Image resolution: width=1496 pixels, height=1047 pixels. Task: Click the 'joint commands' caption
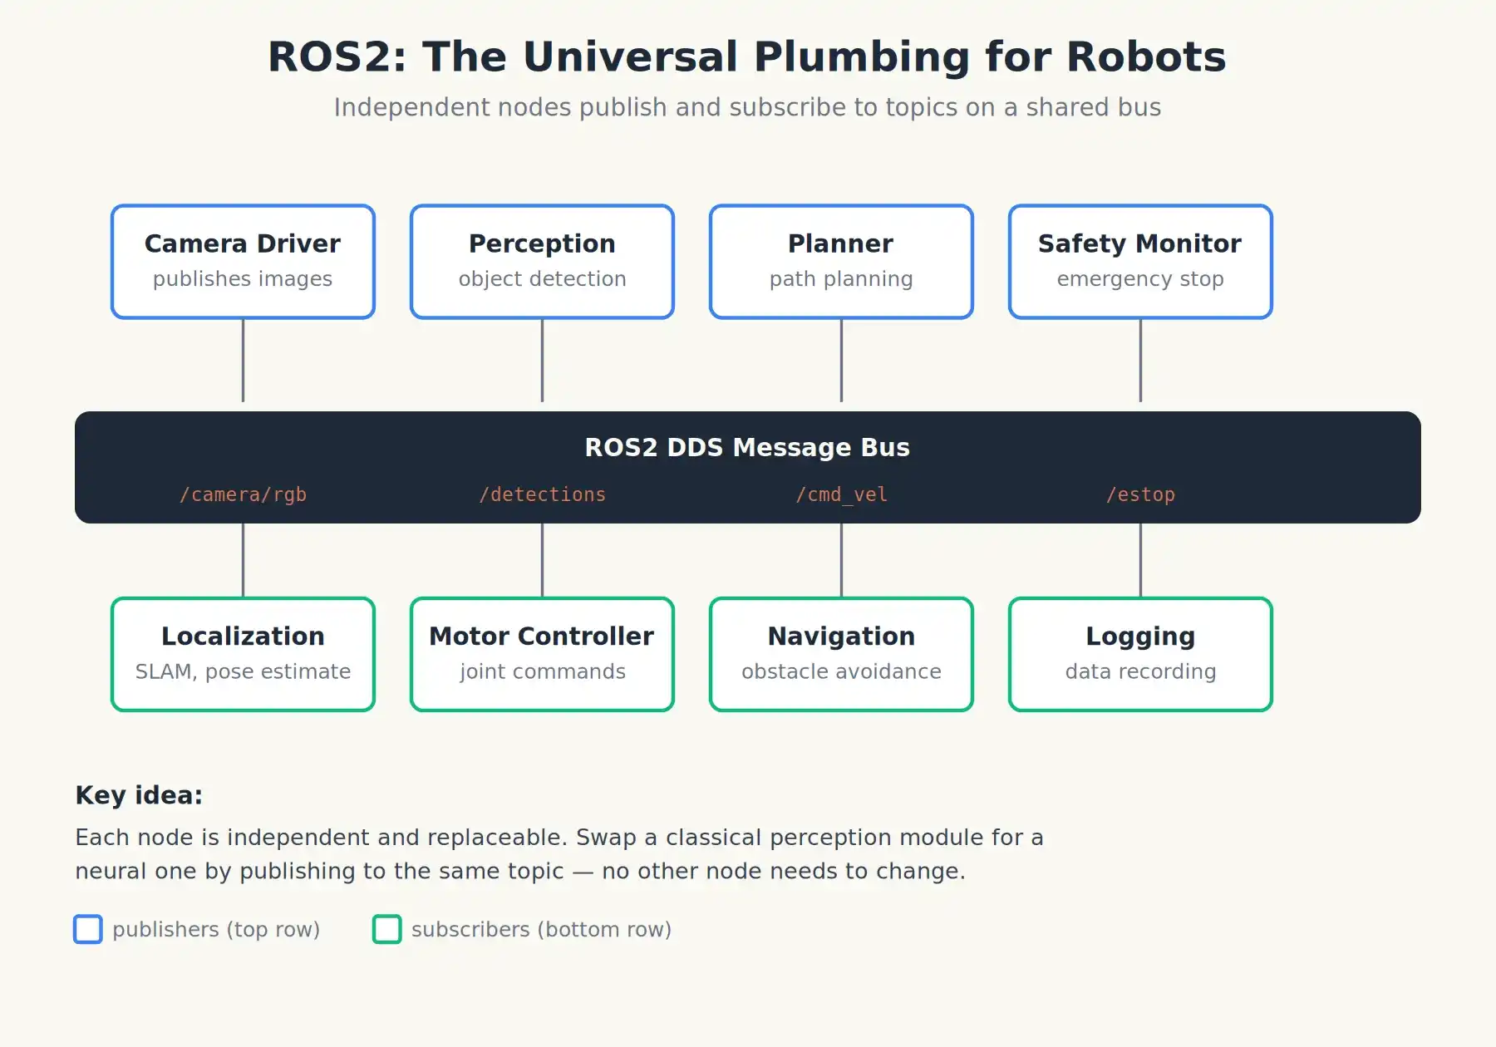[542, 671]
